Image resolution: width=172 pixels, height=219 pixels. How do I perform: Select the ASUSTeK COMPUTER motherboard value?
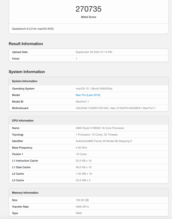tap(115, 108)
